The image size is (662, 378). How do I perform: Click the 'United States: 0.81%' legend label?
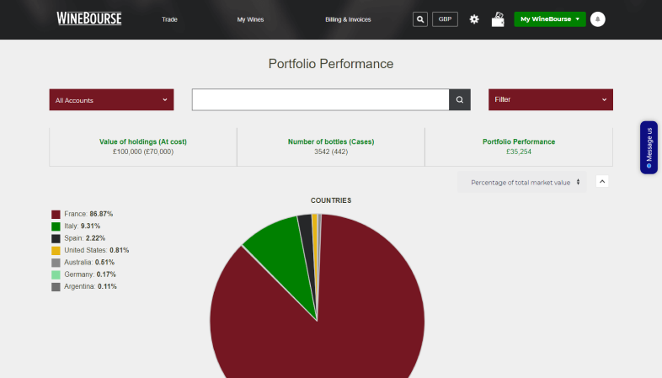point(97,250)
